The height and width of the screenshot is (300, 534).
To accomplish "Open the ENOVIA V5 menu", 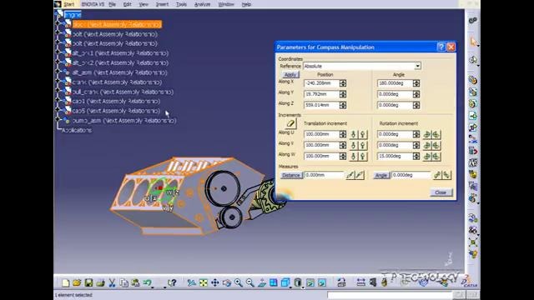I will tap(93, 4).
